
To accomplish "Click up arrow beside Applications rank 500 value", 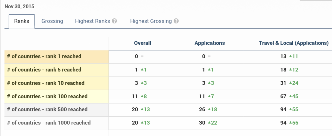I will pyautogui.click(x=209, y=109).
